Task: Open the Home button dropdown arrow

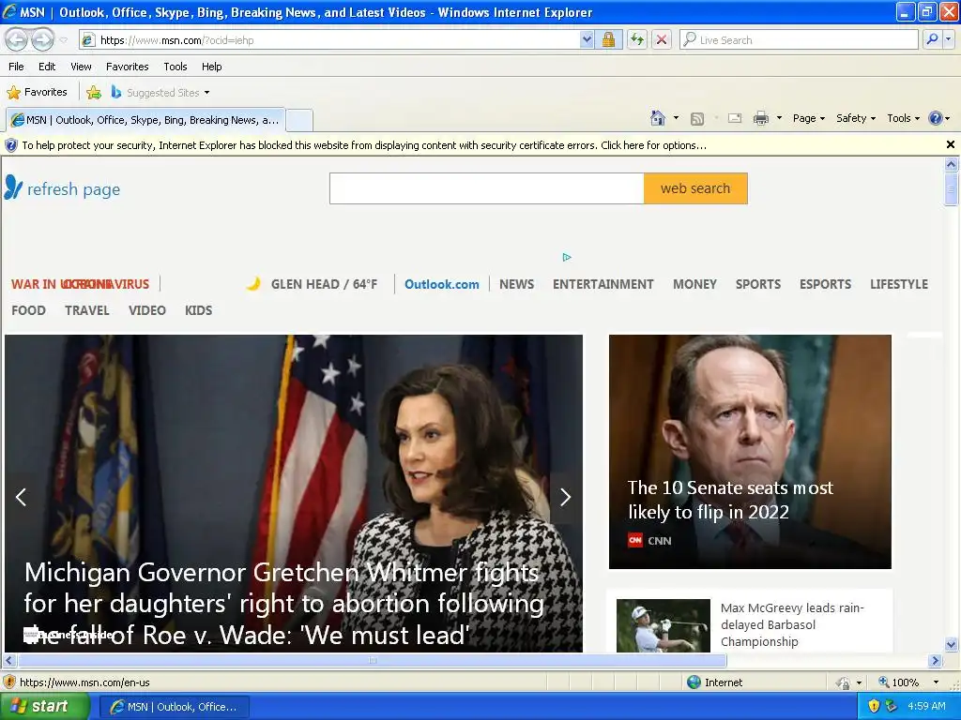Action: 676,118
